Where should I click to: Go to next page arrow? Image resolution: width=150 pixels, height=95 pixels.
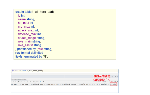click(x=13, y=82)
